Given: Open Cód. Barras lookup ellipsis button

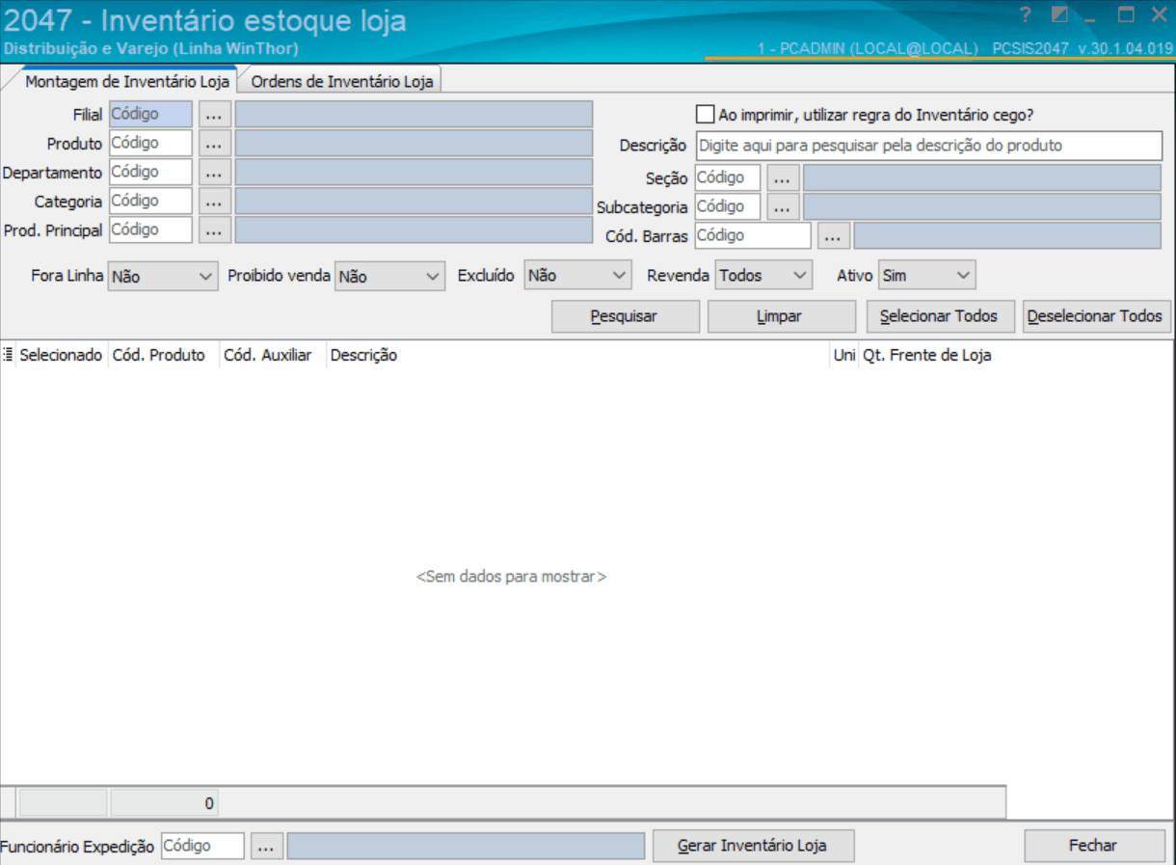Looking at the screenshot, I should pos(834,236).
